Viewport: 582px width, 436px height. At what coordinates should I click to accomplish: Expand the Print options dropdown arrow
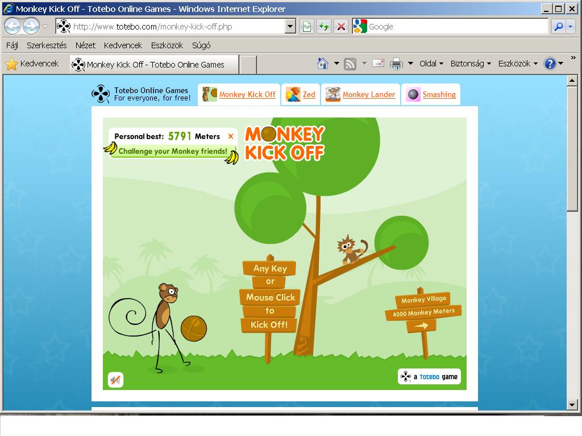pos(410,64)
